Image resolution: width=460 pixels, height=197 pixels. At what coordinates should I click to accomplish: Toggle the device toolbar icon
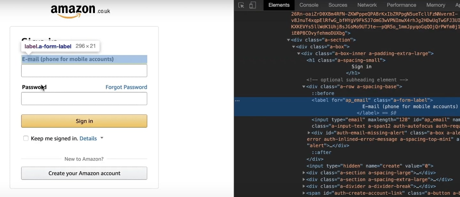[252, 5]
